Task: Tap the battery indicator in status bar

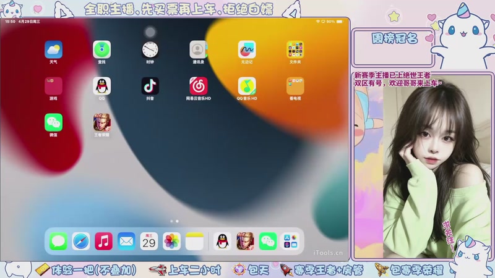Action: [x=340, y=22]
